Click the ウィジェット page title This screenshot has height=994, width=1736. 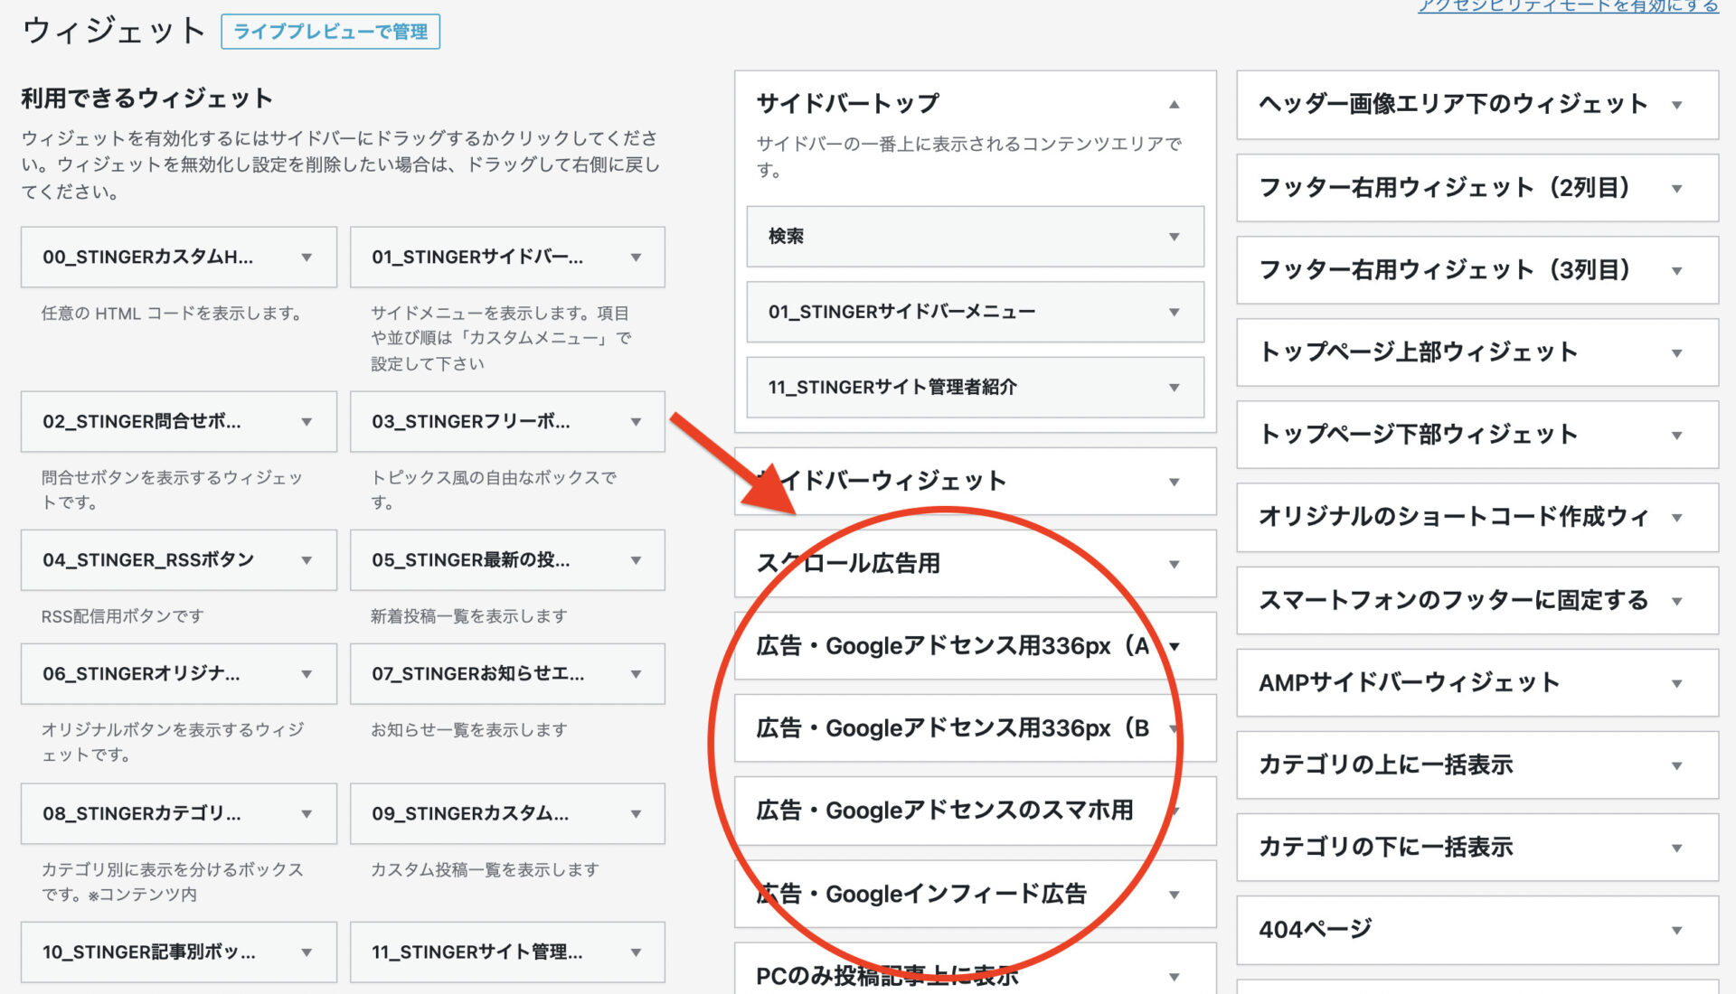115,31
